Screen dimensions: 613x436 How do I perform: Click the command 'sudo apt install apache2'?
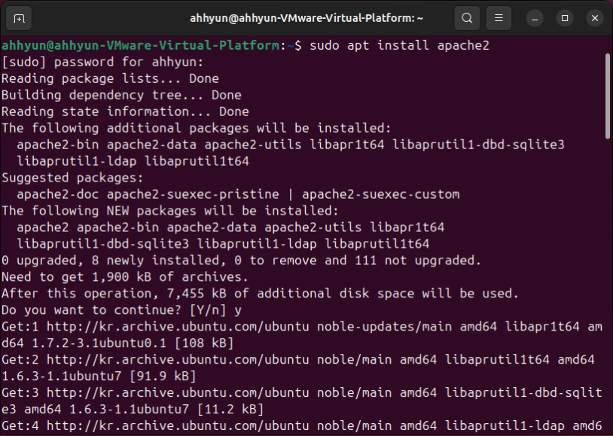coord(399,45)
